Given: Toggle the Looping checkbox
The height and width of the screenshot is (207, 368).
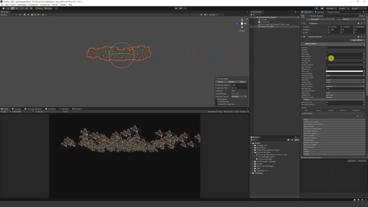Looking at the screenshot, I should tap(327, 50).
